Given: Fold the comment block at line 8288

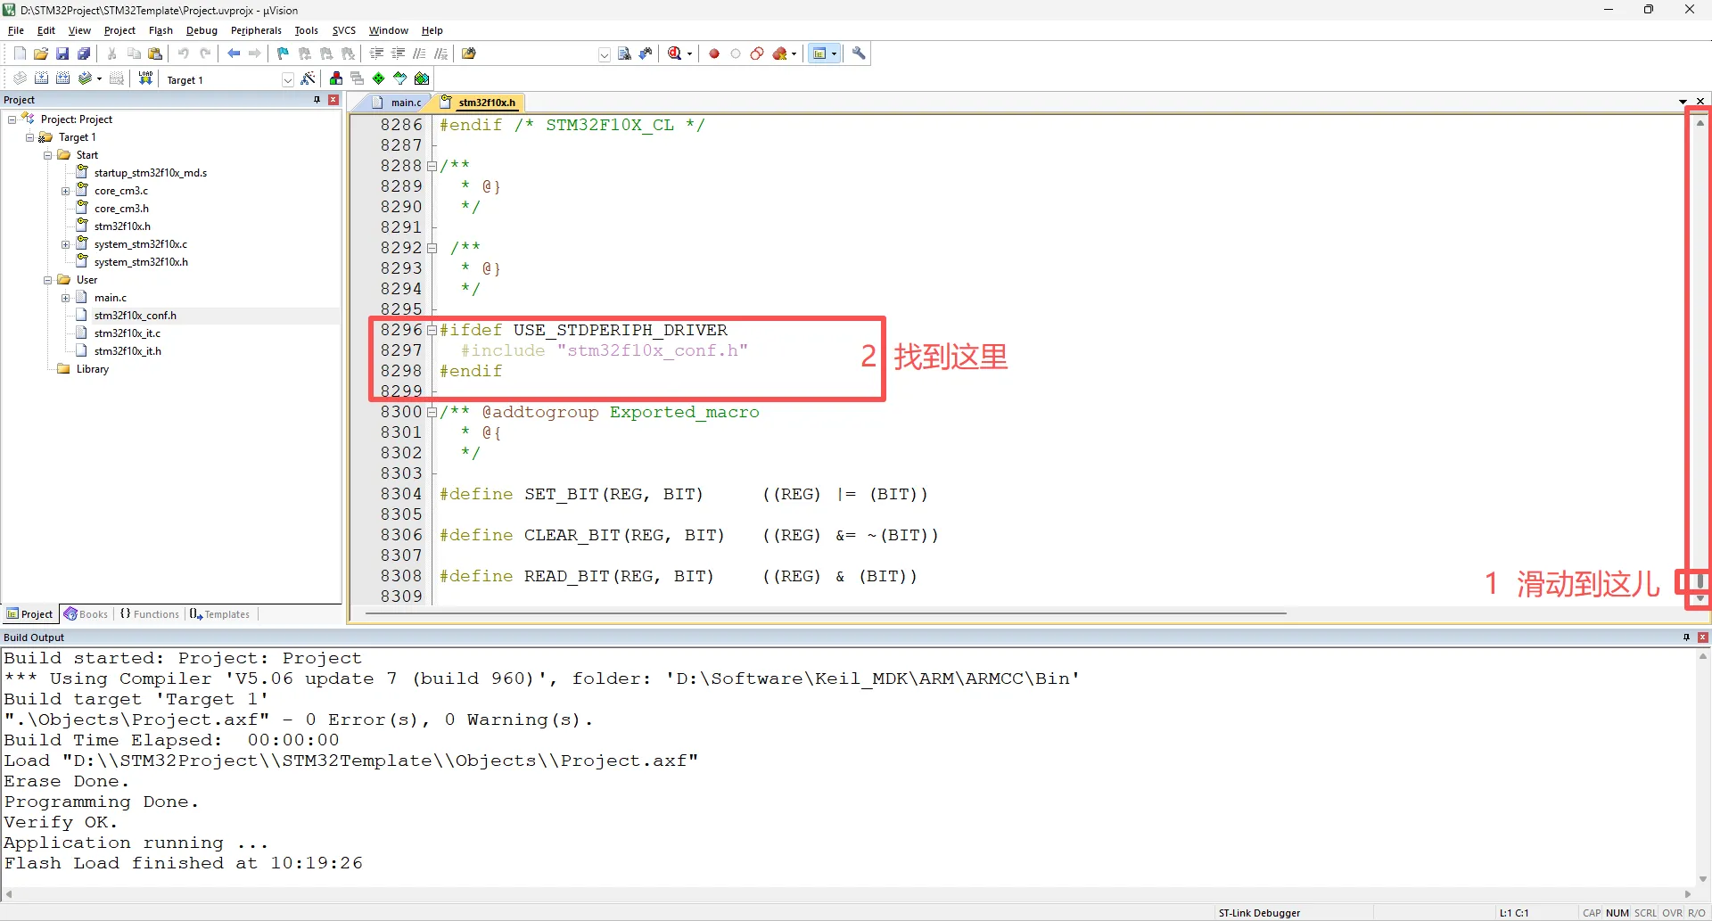Looking at the screenshot, I should point(432,166).
